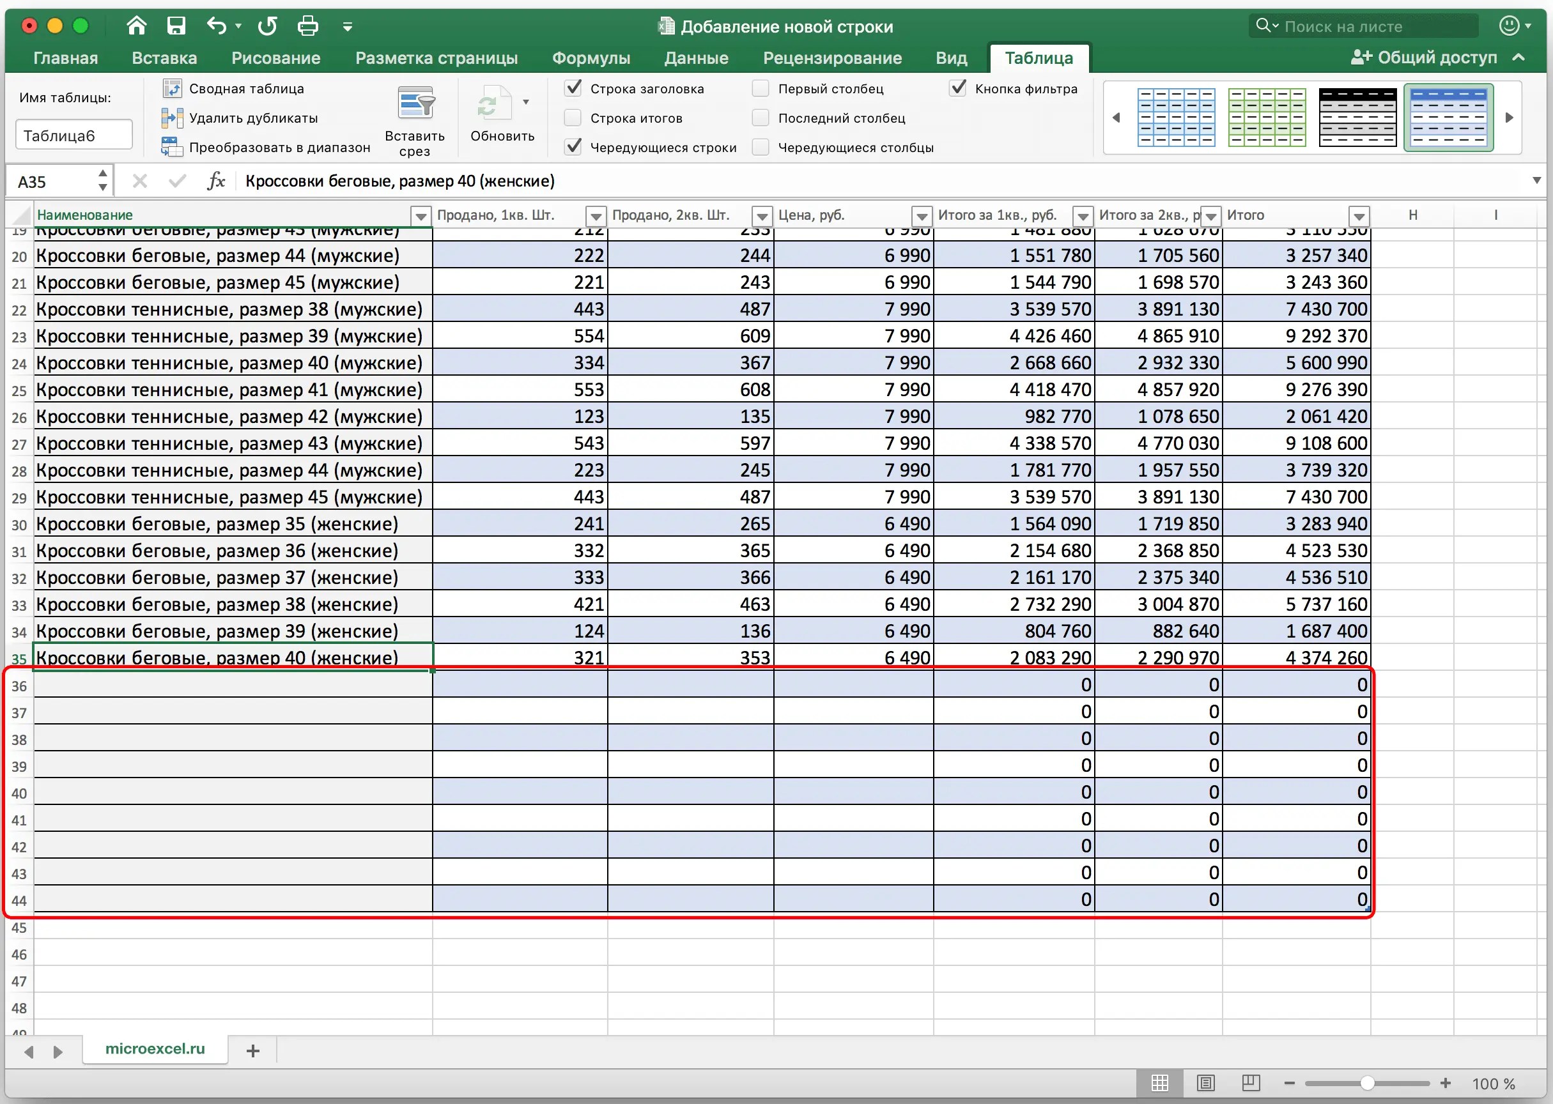Image resolution: width=1553 pixels, height=1104 pixels.
Task: Click the Summarize with PivotTable icon
Action: pyautogui.click(x=172, y=88)
